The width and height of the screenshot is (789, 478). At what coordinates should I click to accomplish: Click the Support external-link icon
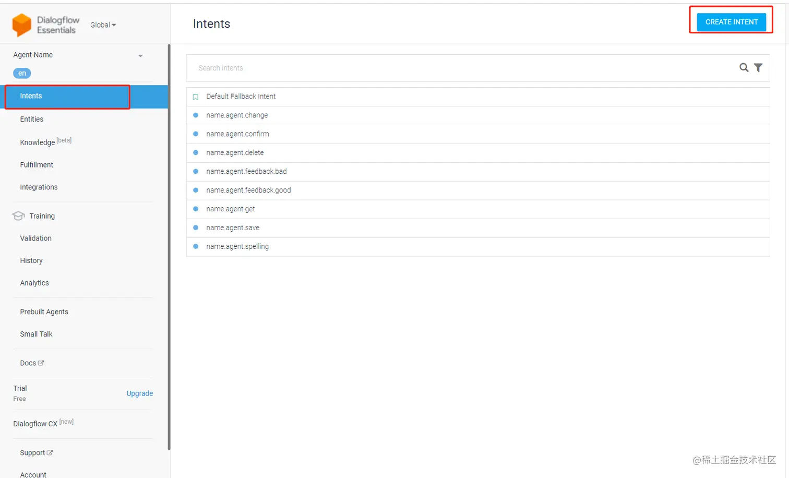pyautogui.click(x=50, y=452)
